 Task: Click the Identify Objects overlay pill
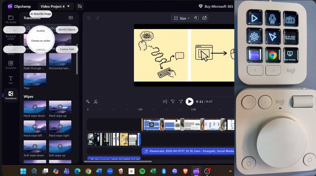67,30
